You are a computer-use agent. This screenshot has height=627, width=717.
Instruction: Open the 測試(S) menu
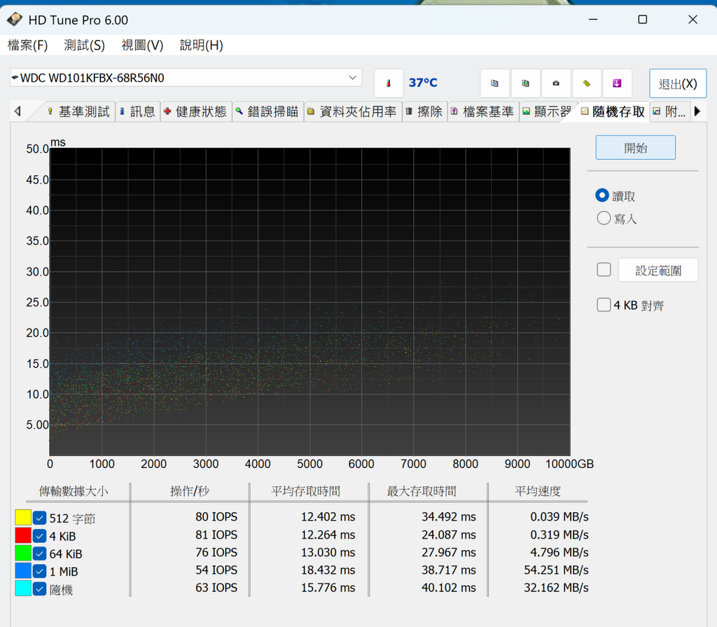[84, 46]
